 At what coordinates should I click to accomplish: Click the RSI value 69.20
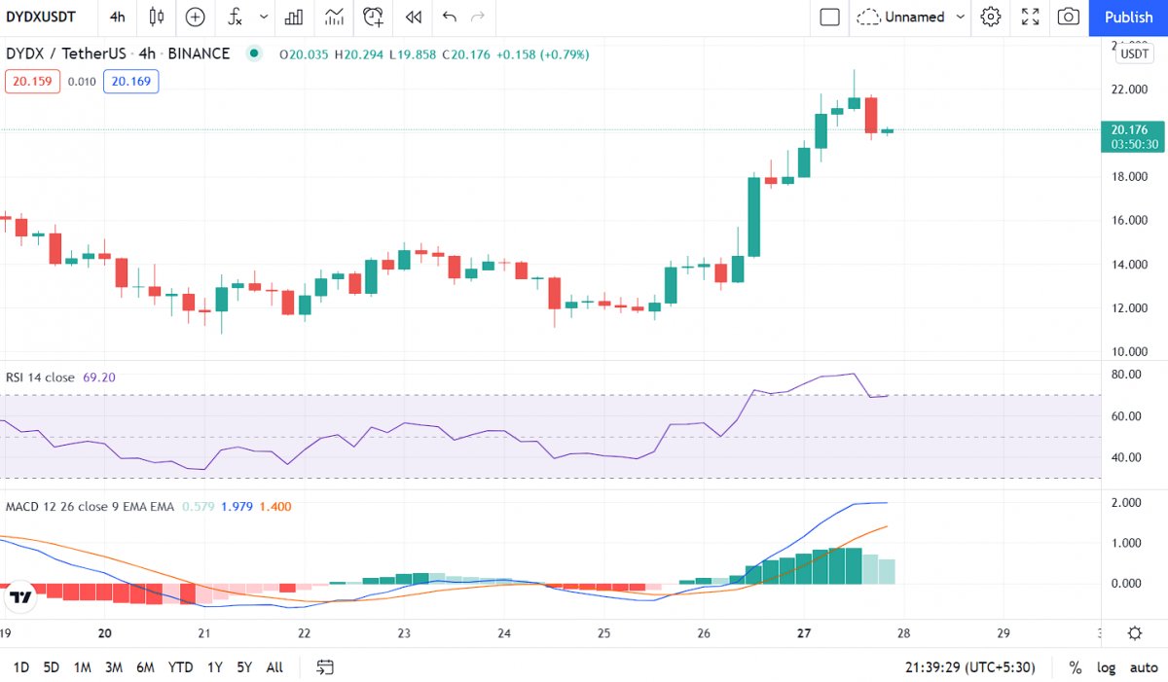[x=99, y=377]
